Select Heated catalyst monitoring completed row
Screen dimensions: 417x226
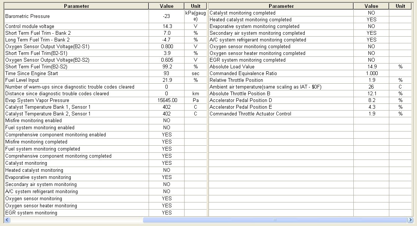click(310, 20)
